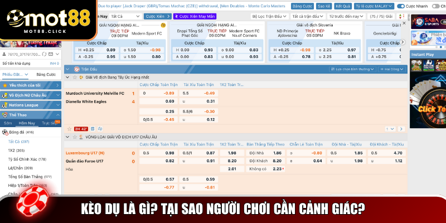Select 1X2 (205) in sidebar

coord(16,151)
